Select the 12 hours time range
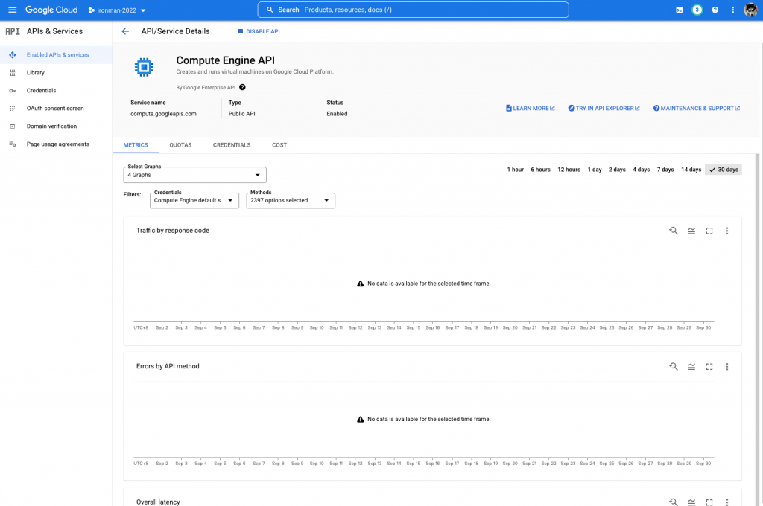Image resolution: width=763 pixels, height=506 pixels. point(569,170)
